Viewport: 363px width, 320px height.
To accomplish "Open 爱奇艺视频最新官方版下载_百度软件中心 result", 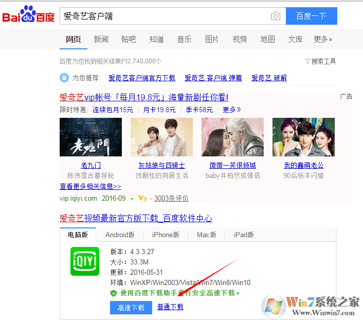I will tap(136, 218).
